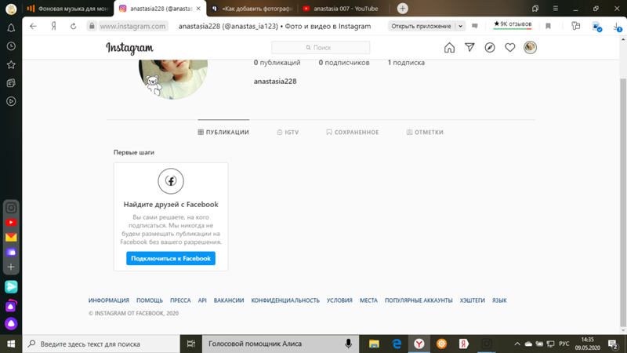Open ЯЗЫК language selector

499,300
